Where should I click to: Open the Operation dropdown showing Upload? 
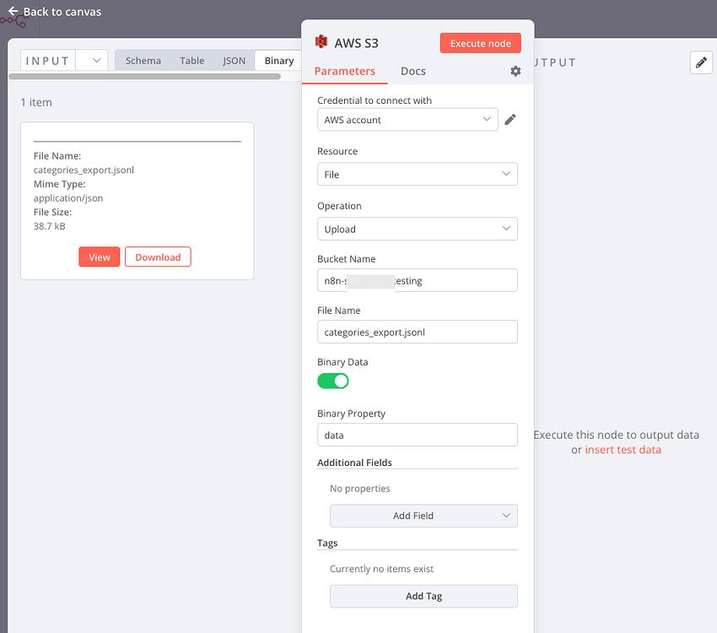pos(417,229)
